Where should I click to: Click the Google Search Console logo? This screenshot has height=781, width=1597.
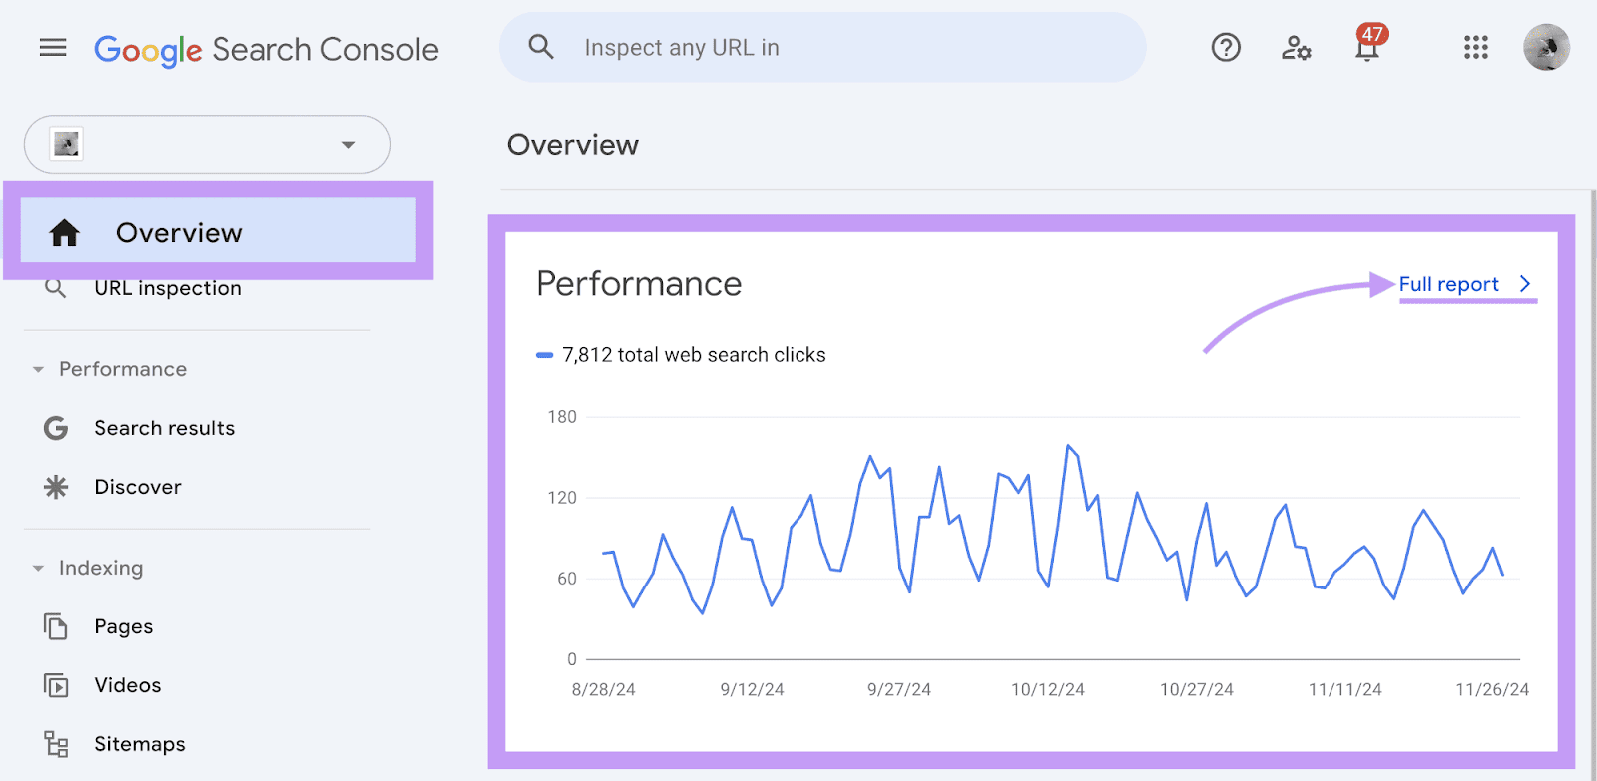pyautogui.click(x=266, y=49)
